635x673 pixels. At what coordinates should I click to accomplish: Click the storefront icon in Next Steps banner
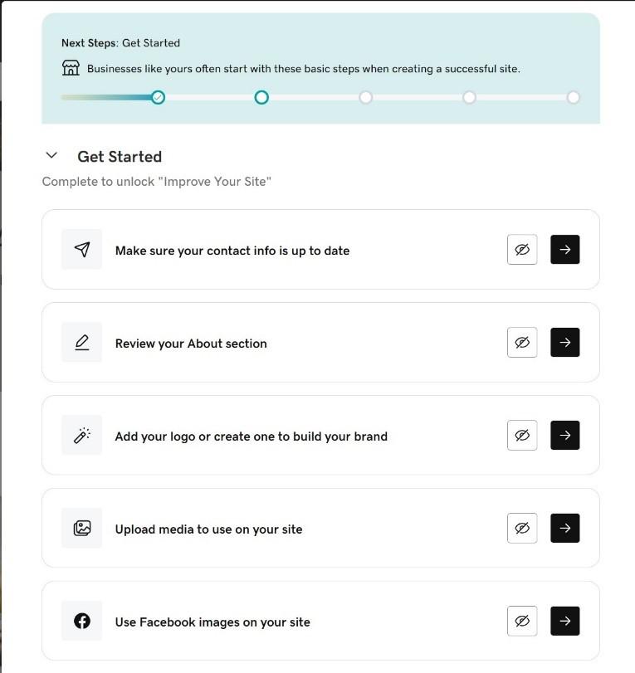point(71,68)
